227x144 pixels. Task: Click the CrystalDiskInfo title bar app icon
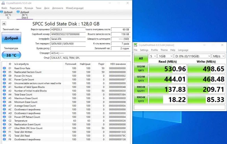point(3,3)
